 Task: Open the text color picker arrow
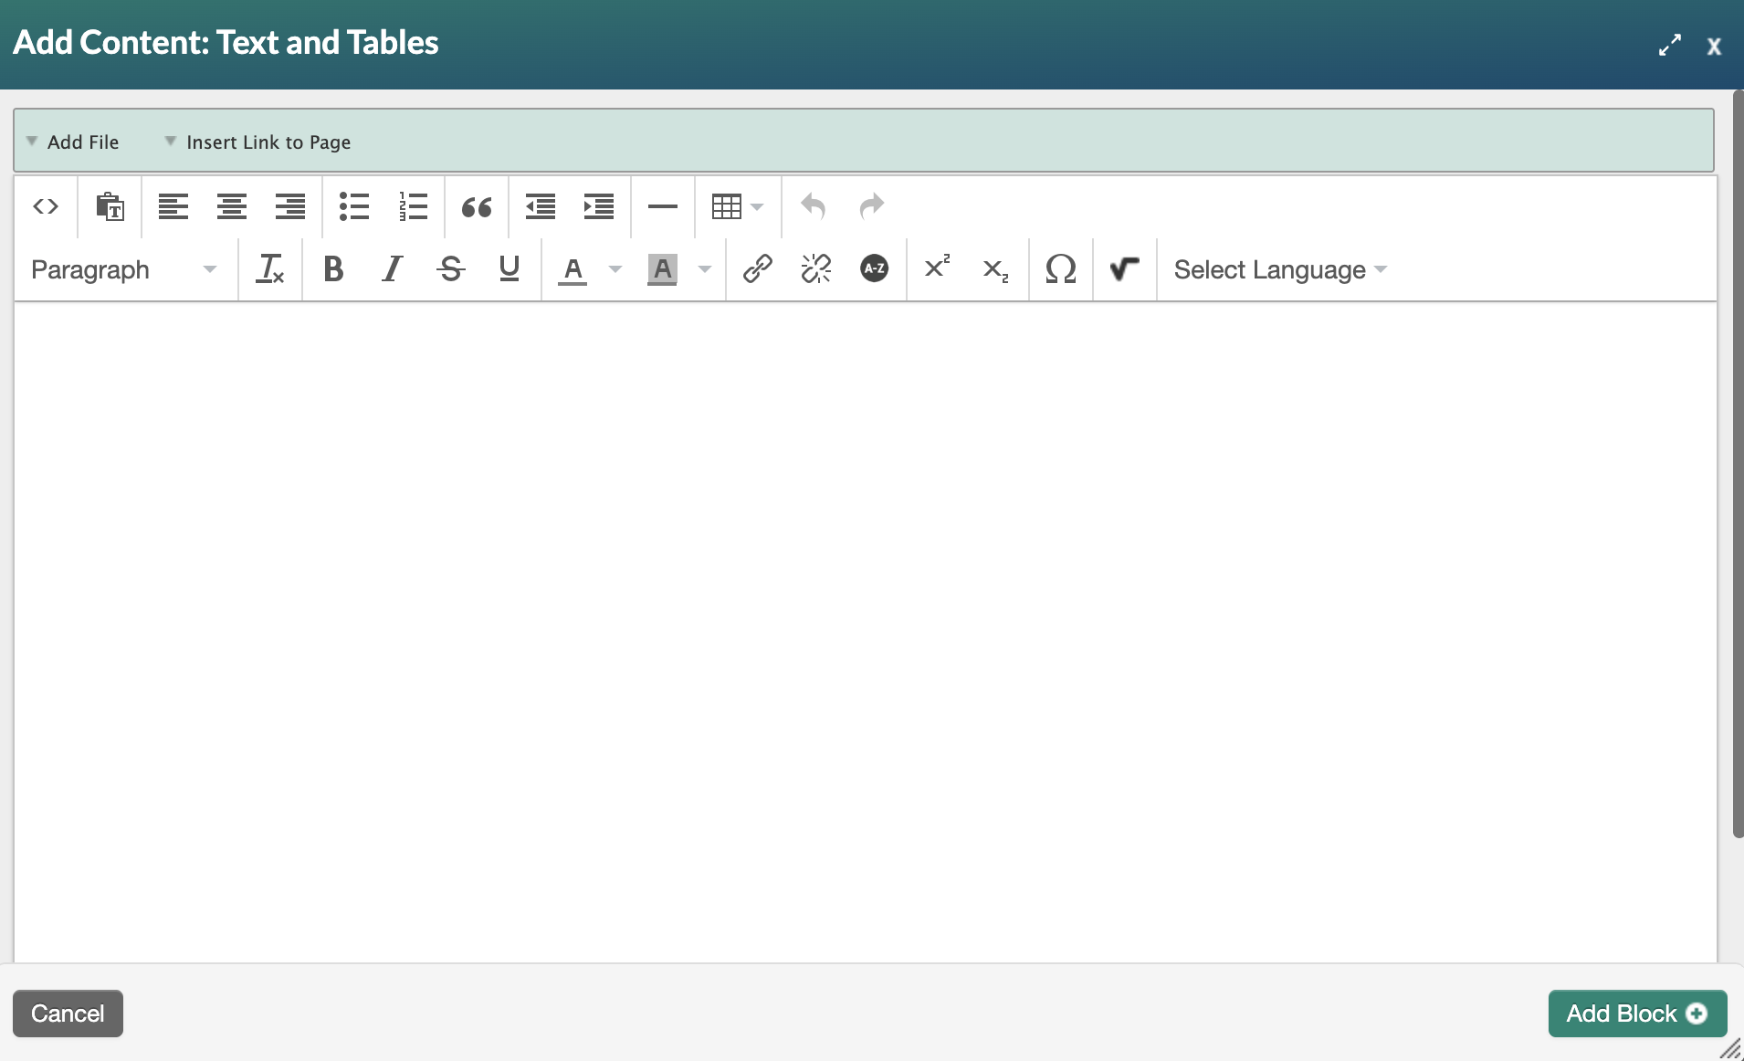click(x=615, y=269)
